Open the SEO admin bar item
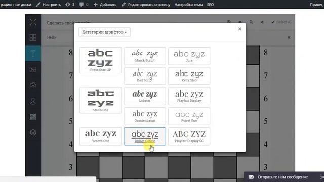The height and width of the screenshot is (182, 324). pyautogui.click(x=211, y=5)
